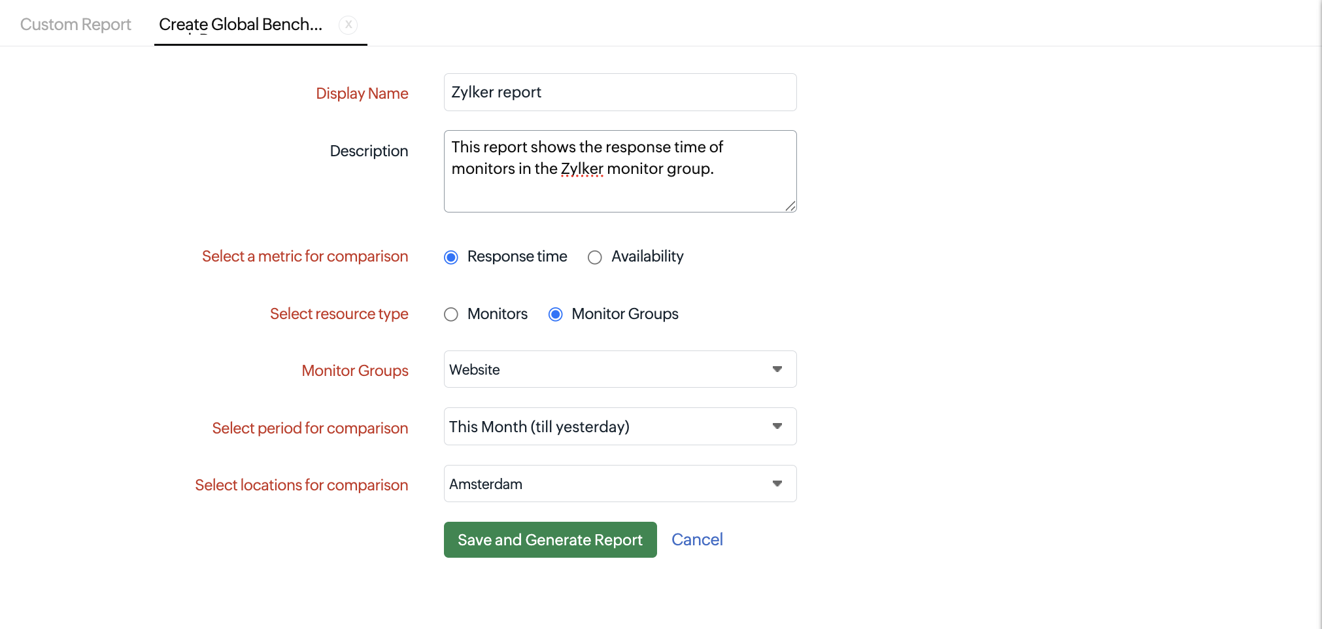The height and width of the screenshot is (629, 1322).
Task: Click the Response time label text
Action: click(517, 256)
